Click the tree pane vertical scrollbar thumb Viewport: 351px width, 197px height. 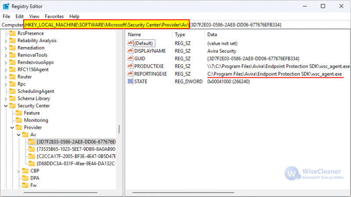119,129
